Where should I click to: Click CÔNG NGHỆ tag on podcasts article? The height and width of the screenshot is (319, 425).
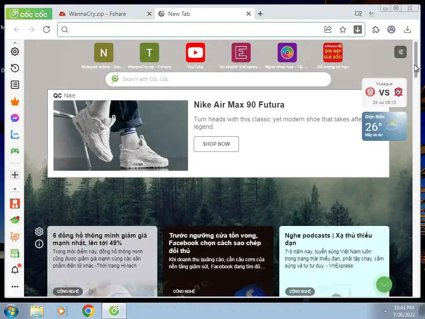coord(300,291)
